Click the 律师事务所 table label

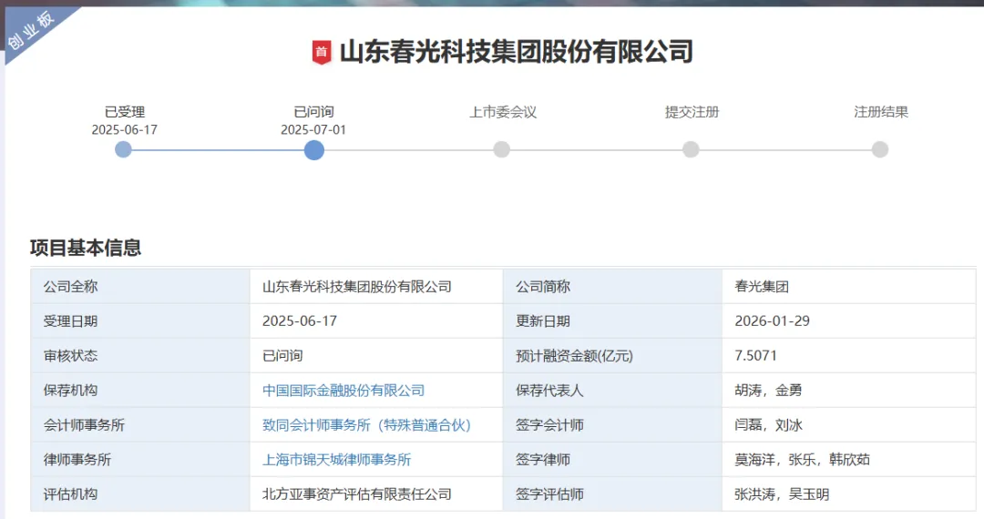[x=77, y=460]
